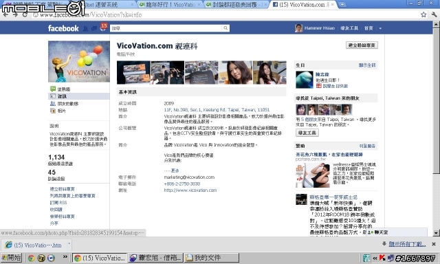
Task: Open downloaded VicoVatio….htm file
Action: click(34, 245)
